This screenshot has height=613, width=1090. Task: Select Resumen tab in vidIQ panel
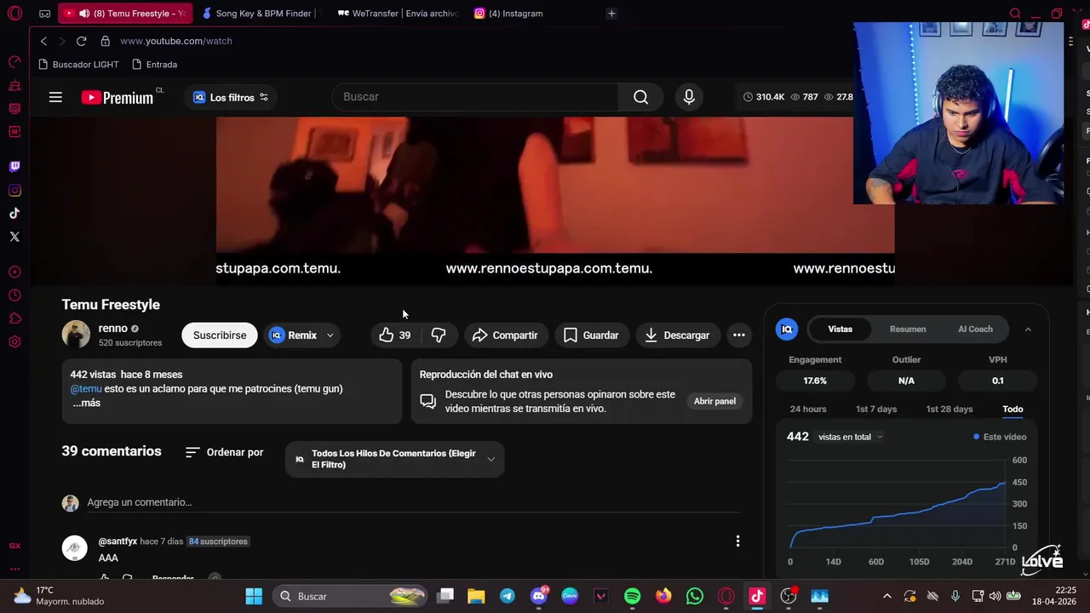pos(908,329)
